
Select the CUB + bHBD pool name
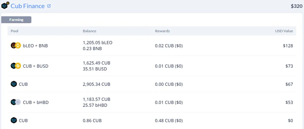[x=36, y=102]
